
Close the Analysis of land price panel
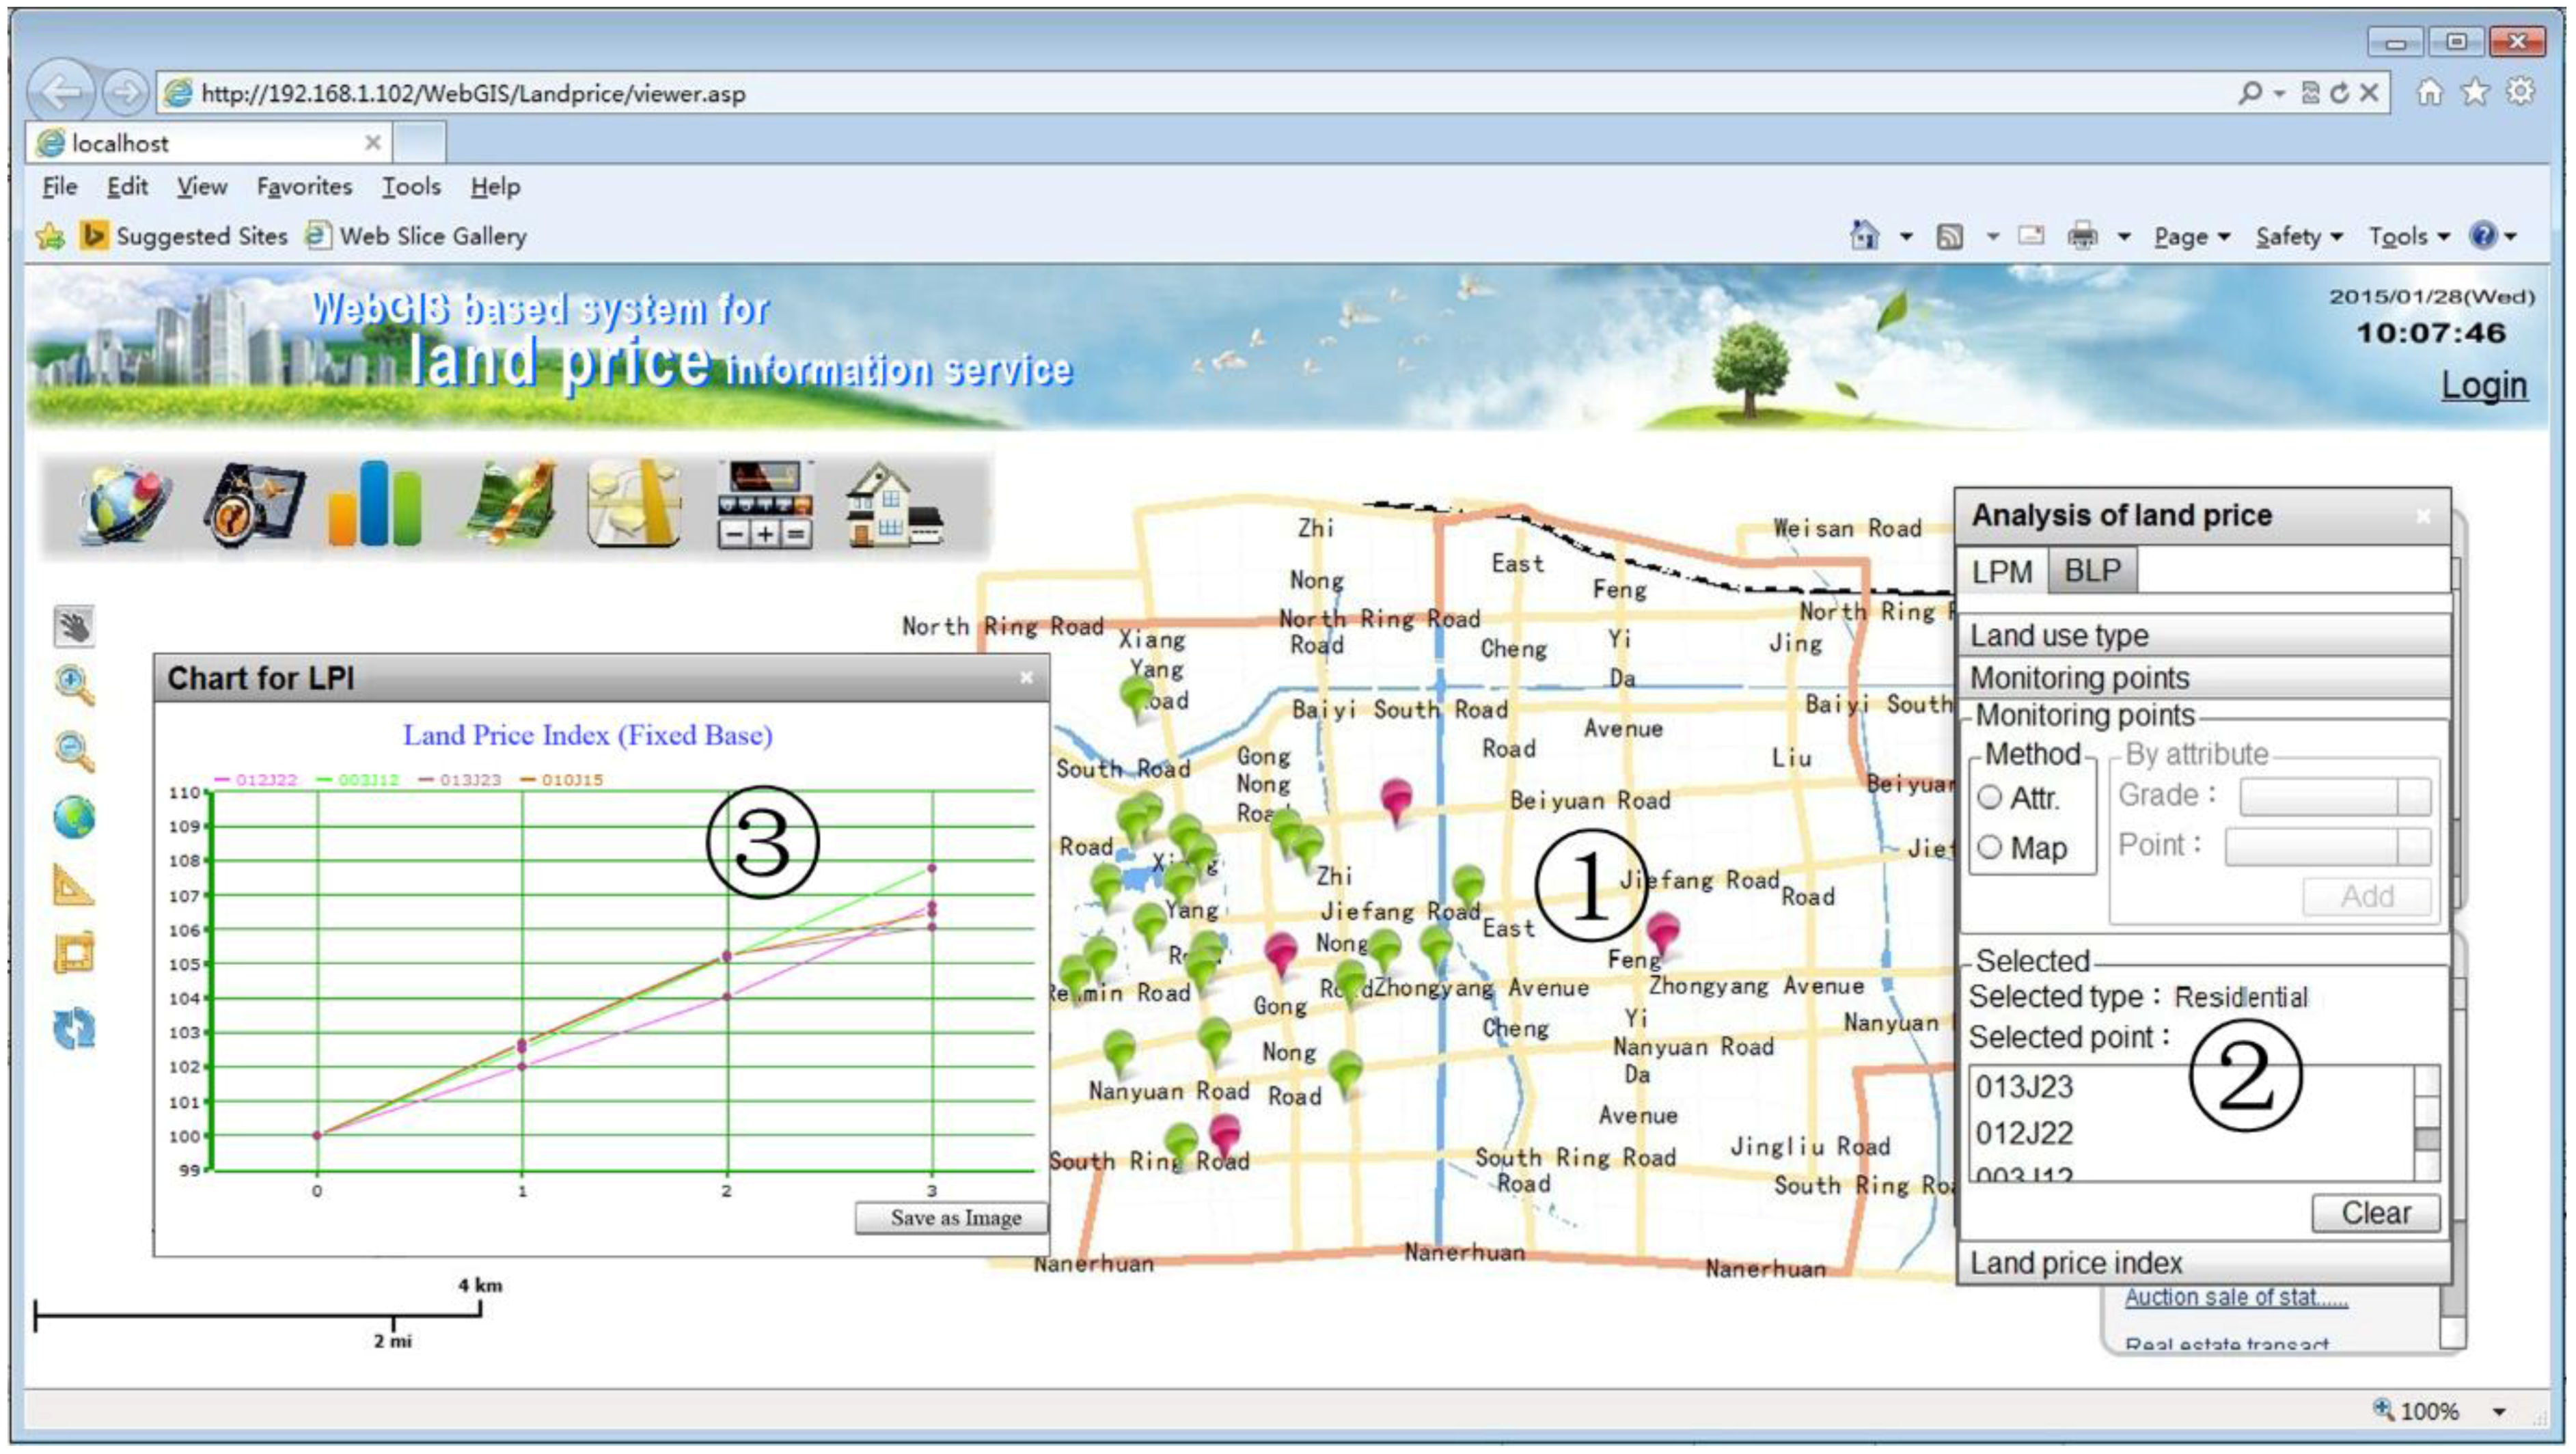point(2423,516)
